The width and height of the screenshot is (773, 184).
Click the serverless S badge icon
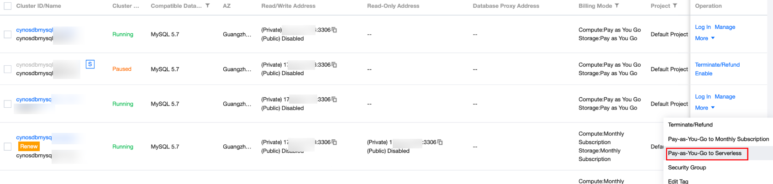pos(90,64)
